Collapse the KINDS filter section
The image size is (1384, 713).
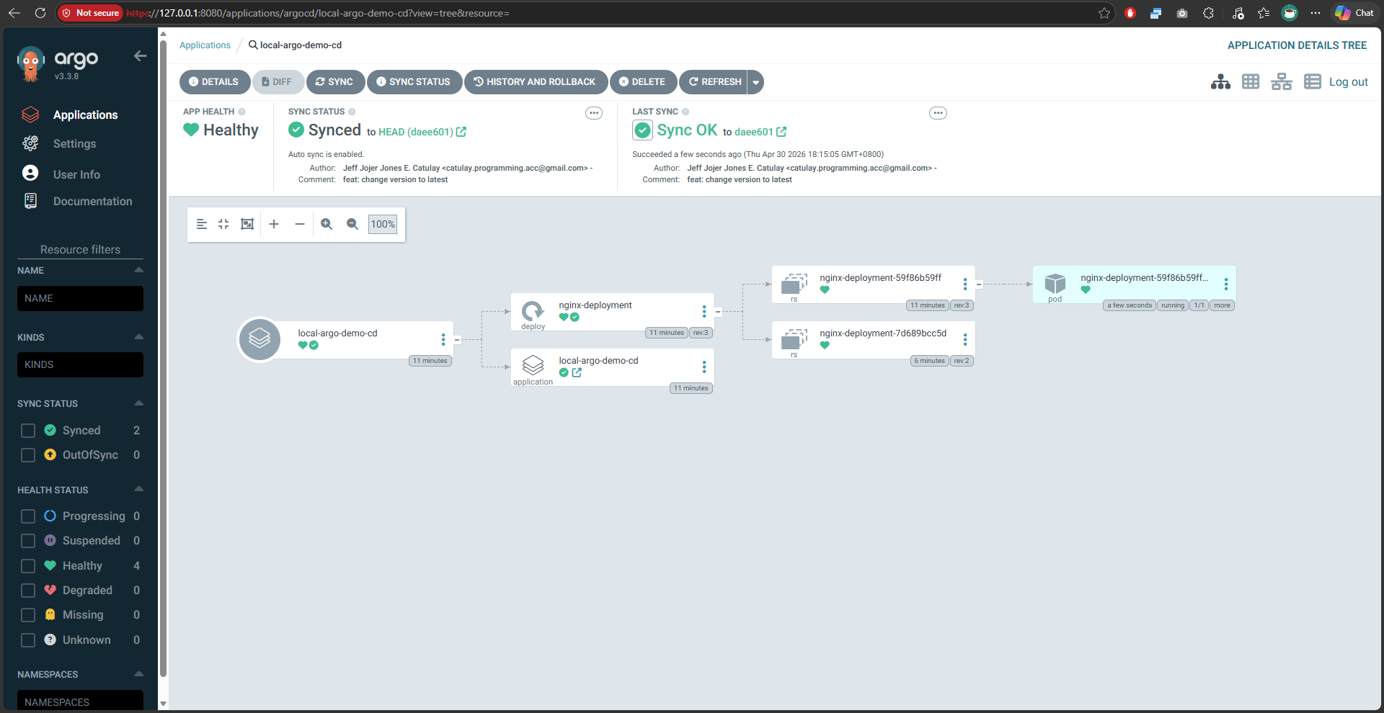(x=139, y=337)
